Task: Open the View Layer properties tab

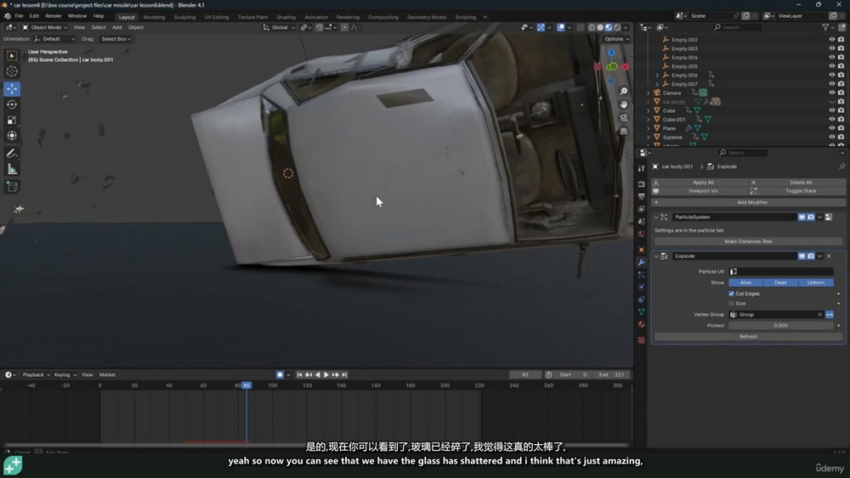Action: [x=641, y=209]
